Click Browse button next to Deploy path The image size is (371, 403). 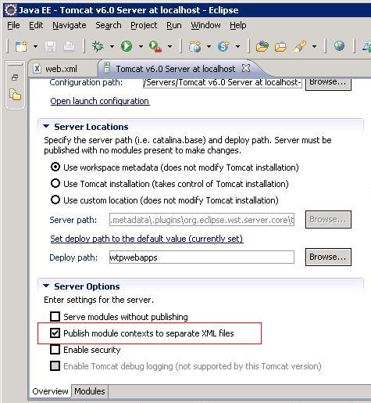click(328, 257)
